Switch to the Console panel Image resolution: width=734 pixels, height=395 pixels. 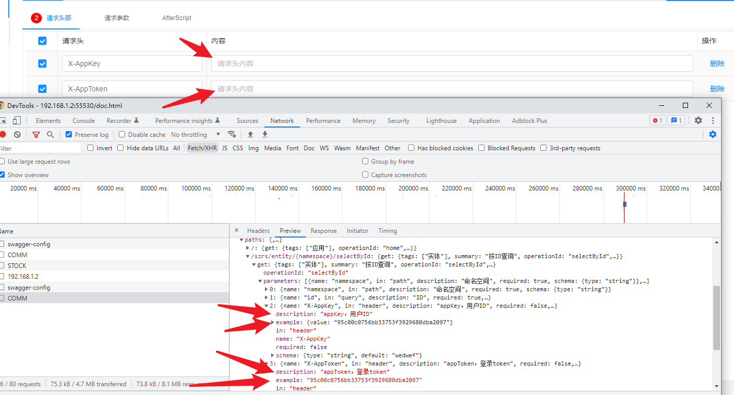[x=83, y=120]
